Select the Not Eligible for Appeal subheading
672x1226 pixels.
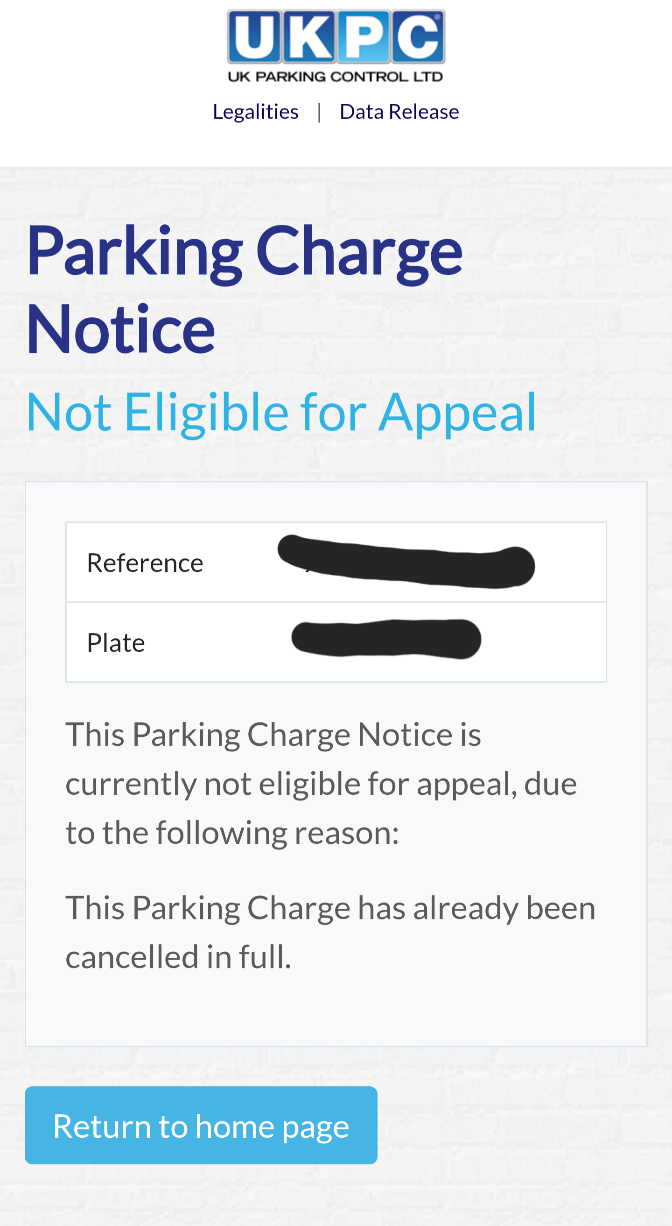[281, 412]
